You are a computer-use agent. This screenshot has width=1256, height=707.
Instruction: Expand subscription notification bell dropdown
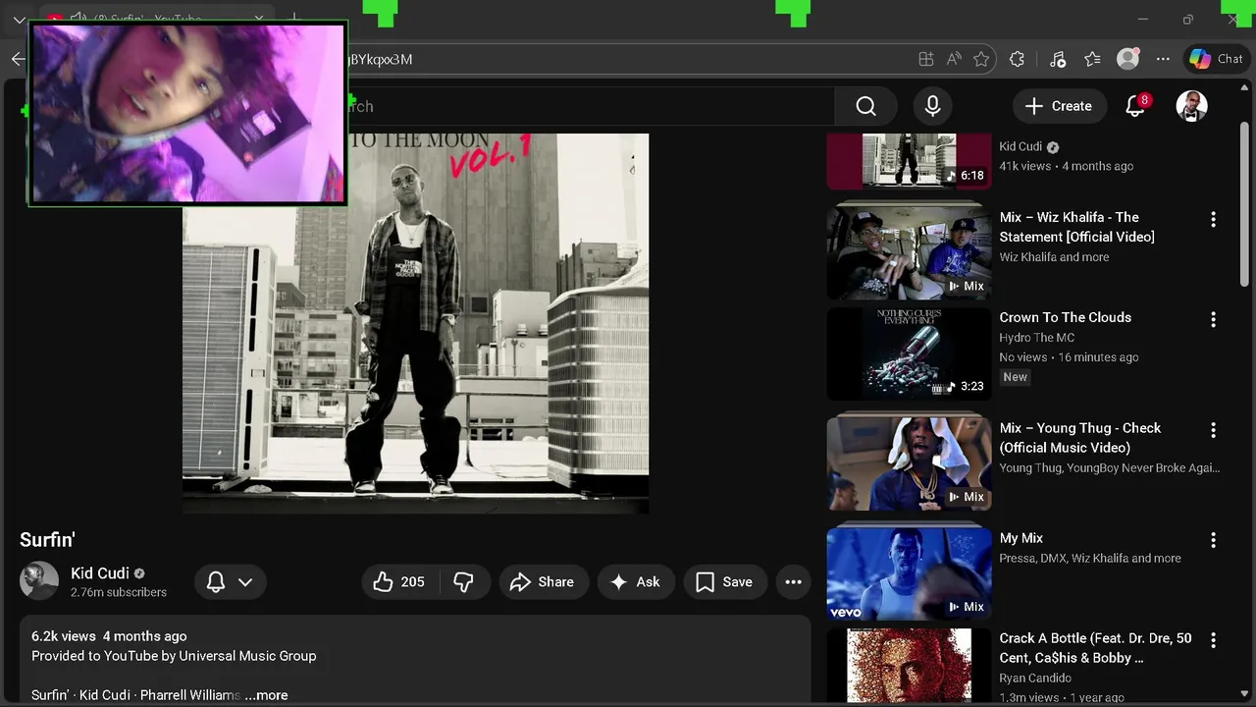230,582
